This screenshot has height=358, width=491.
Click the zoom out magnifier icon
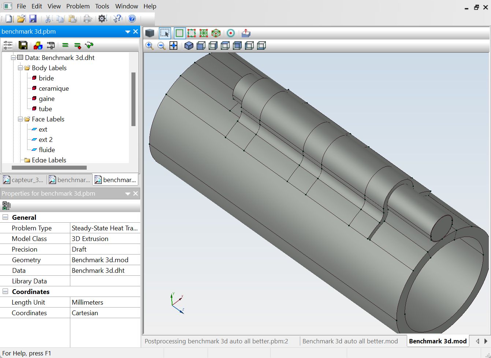click(161, 46)
